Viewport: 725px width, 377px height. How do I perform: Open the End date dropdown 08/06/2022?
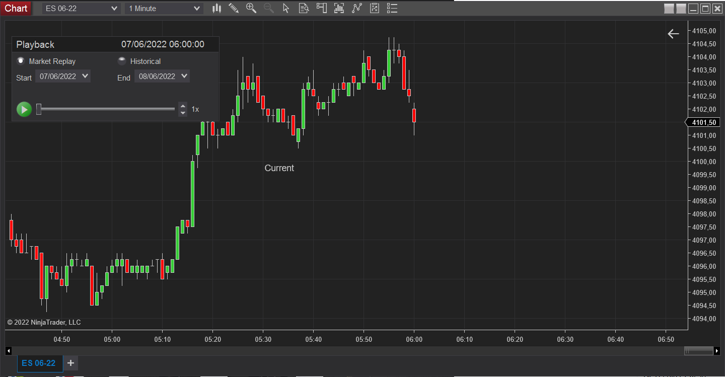tap(162, 77)
